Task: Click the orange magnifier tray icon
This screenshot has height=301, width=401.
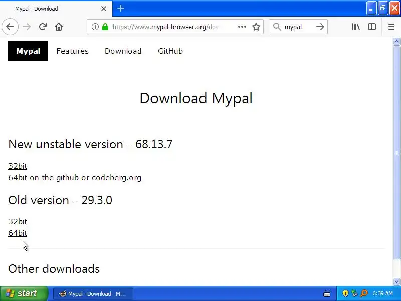Action: pyautogui.click(x=364, y=293)
